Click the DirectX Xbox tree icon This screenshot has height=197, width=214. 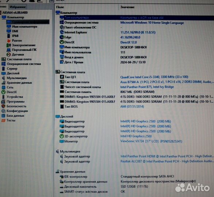(x=3, y=92)
